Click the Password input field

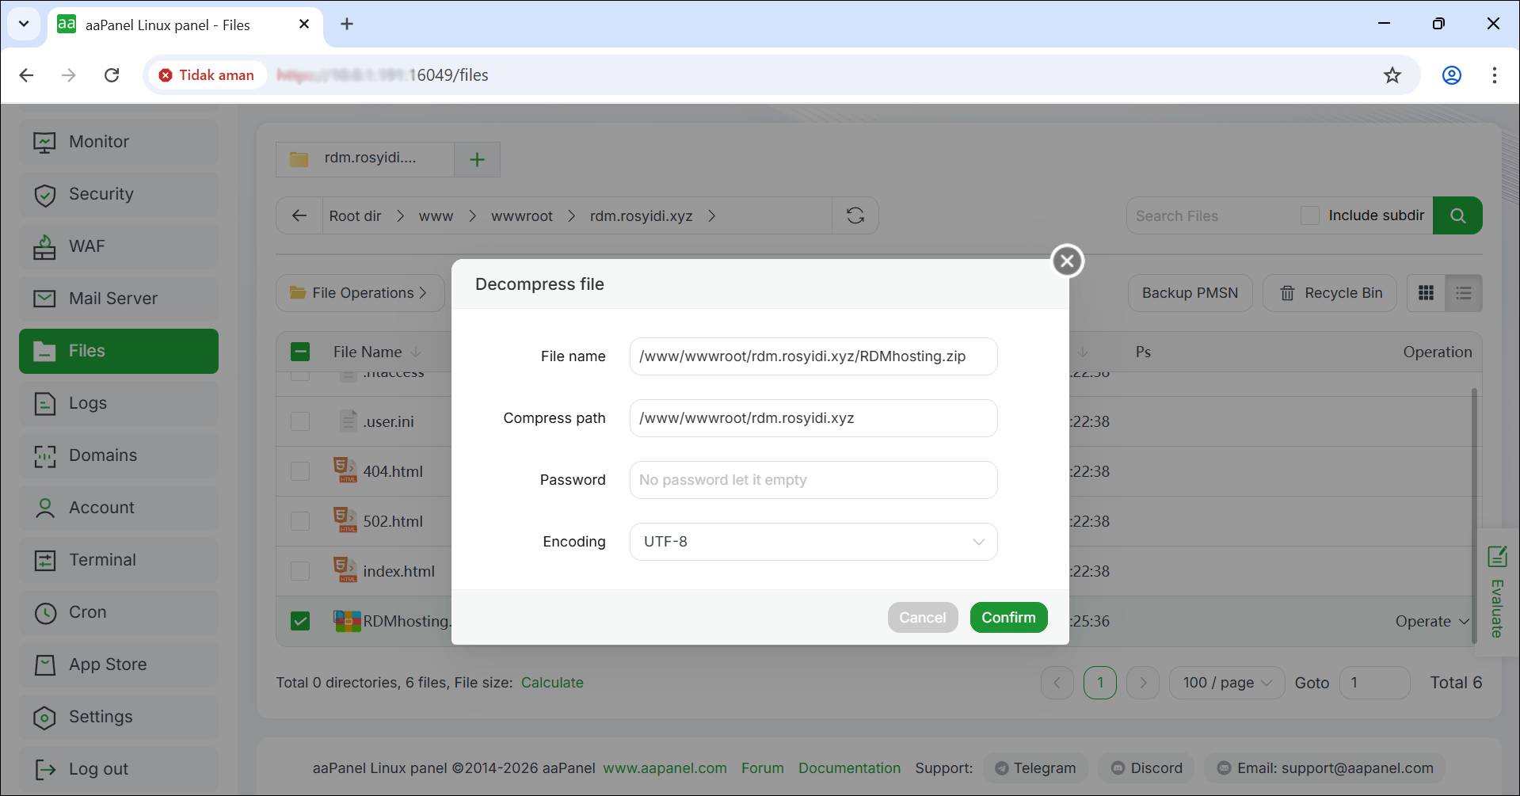[x=813, y=480]
